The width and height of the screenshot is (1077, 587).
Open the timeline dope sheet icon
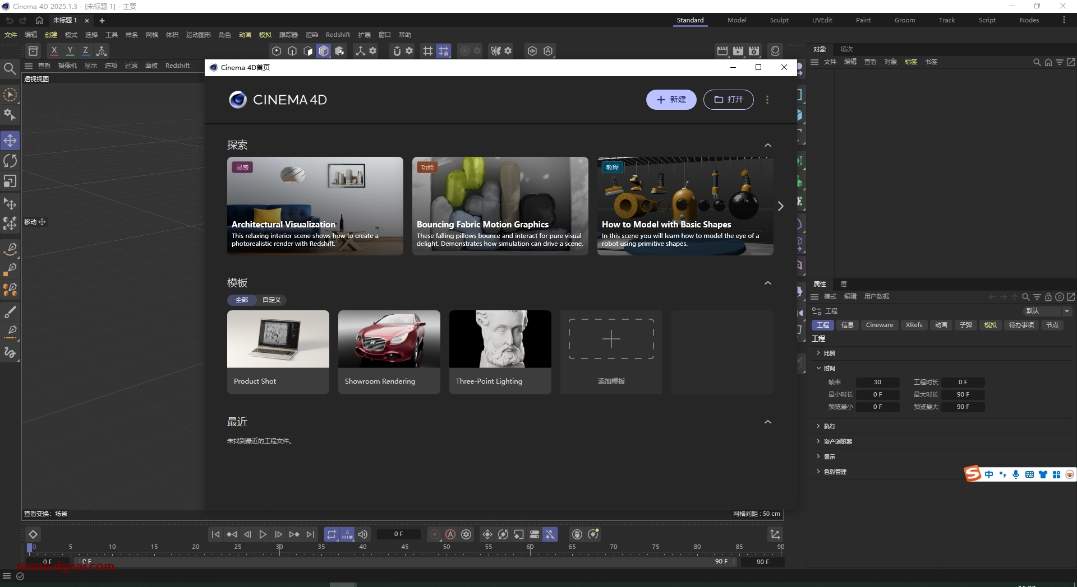pyautogui.click(x=775, y=534)
